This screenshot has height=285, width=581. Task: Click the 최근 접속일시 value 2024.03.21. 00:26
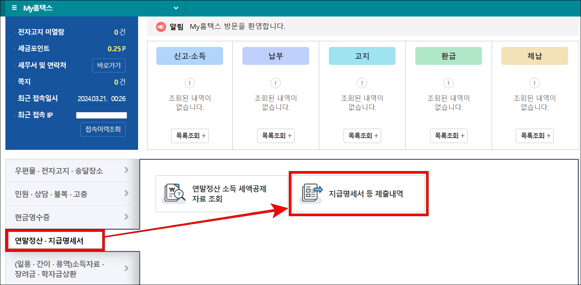pos(102,99)
